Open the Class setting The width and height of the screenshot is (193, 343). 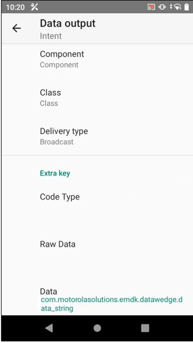[x=97, y=98]
